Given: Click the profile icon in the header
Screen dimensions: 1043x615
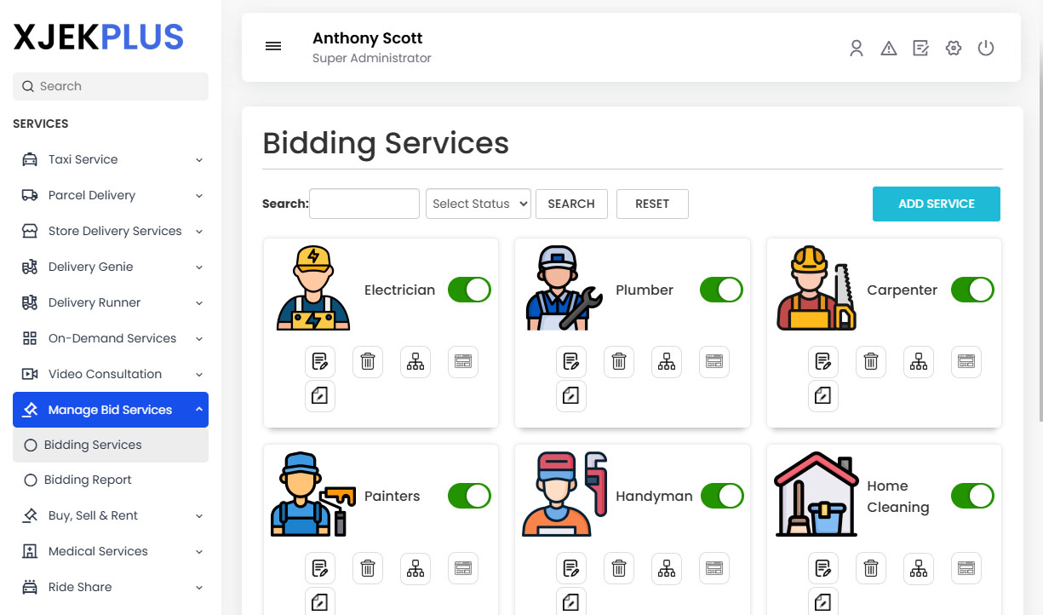Looking at the screenshot, I should point(856,49).
